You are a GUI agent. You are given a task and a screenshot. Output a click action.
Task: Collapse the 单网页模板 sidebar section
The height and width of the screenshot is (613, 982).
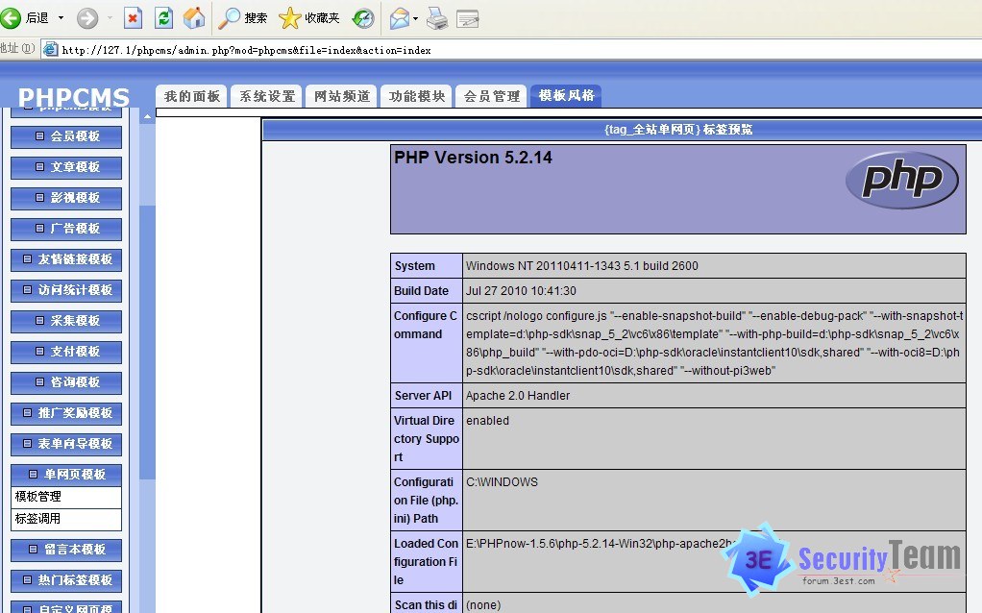66,475
